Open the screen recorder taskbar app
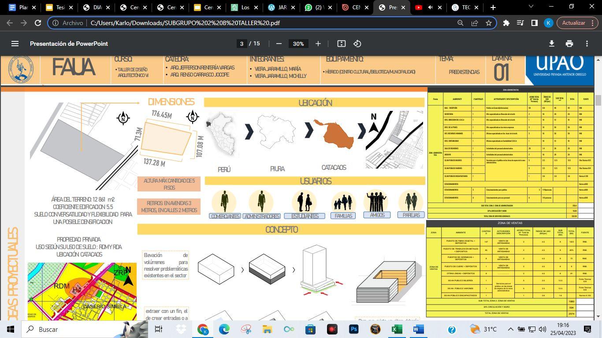 pos(332,329)
